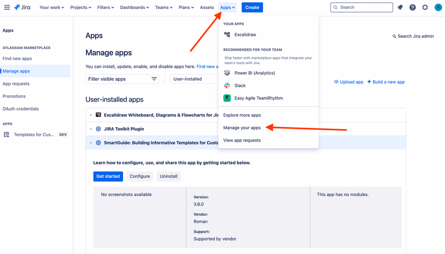Click the version value 3.6.0

coord(199,204)
